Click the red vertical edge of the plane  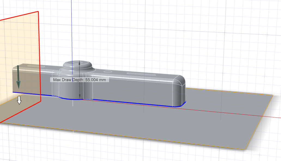point(39,54)
